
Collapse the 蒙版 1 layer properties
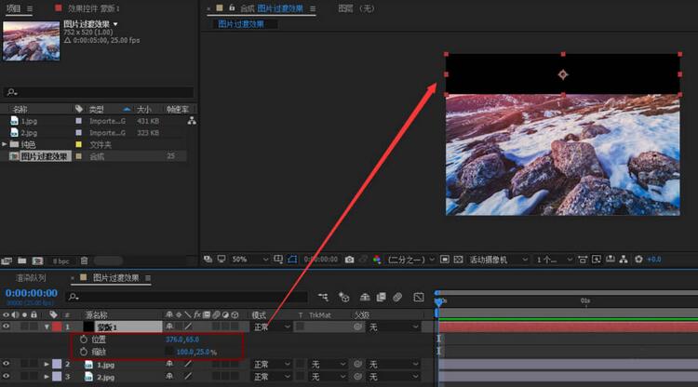click(x=47, y=327)
